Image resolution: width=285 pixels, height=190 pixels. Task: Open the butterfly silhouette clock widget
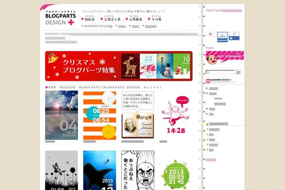click(x=61, y=171)
